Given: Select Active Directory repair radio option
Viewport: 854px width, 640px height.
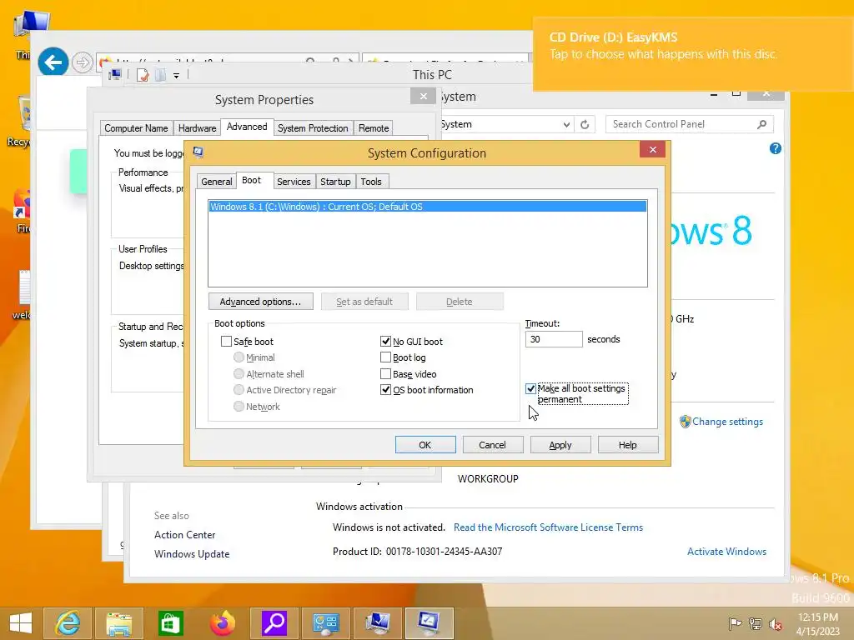Looking at the screenshot, I should tap(239, 390).
